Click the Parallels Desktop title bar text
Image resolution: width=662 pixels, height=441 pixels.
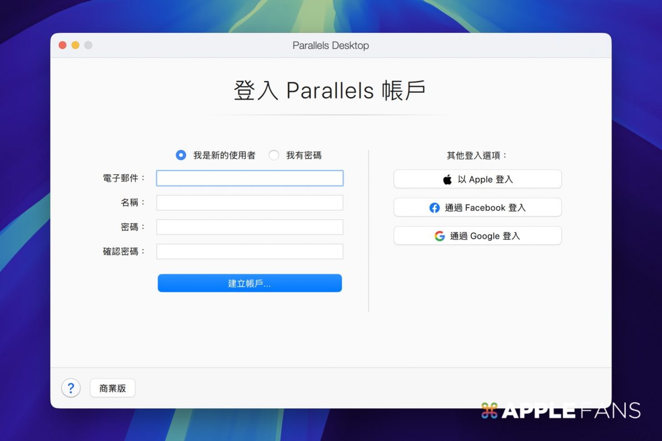tap(331, 46)
